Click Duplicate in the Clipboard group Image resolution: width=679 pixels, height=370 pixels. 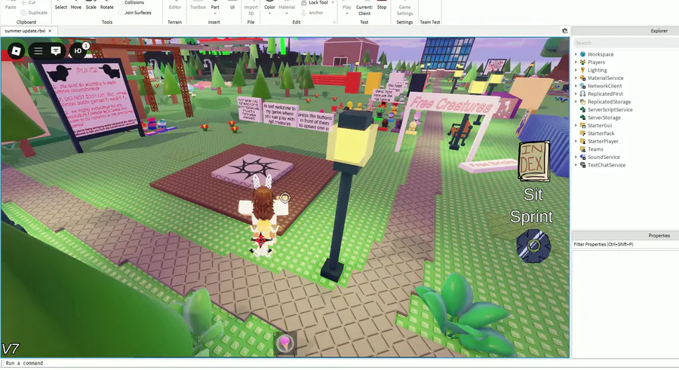coord(34,13)
